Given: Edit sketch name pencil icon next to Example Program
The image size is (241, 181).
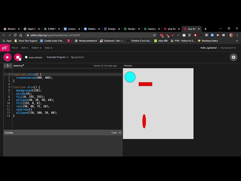Looking at the screenshot, I should (68, 57).
